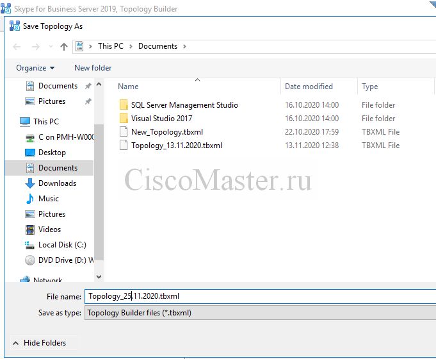Select Documents in address breadcrumb
This screenshot has width=436, height=359.
(157, 46)
